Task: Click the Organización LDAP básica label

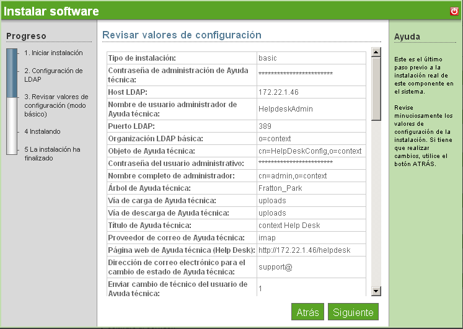Action: point(156,139)
